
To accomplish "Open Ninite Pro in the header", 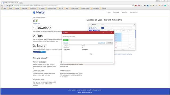I will pyautogui.click(x=124, y=12).
